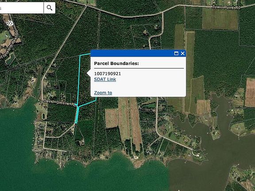This screenshot has width=255, height=191.
Task: Click parcel number 1007190921 text
Action: [x=108, y=74]
